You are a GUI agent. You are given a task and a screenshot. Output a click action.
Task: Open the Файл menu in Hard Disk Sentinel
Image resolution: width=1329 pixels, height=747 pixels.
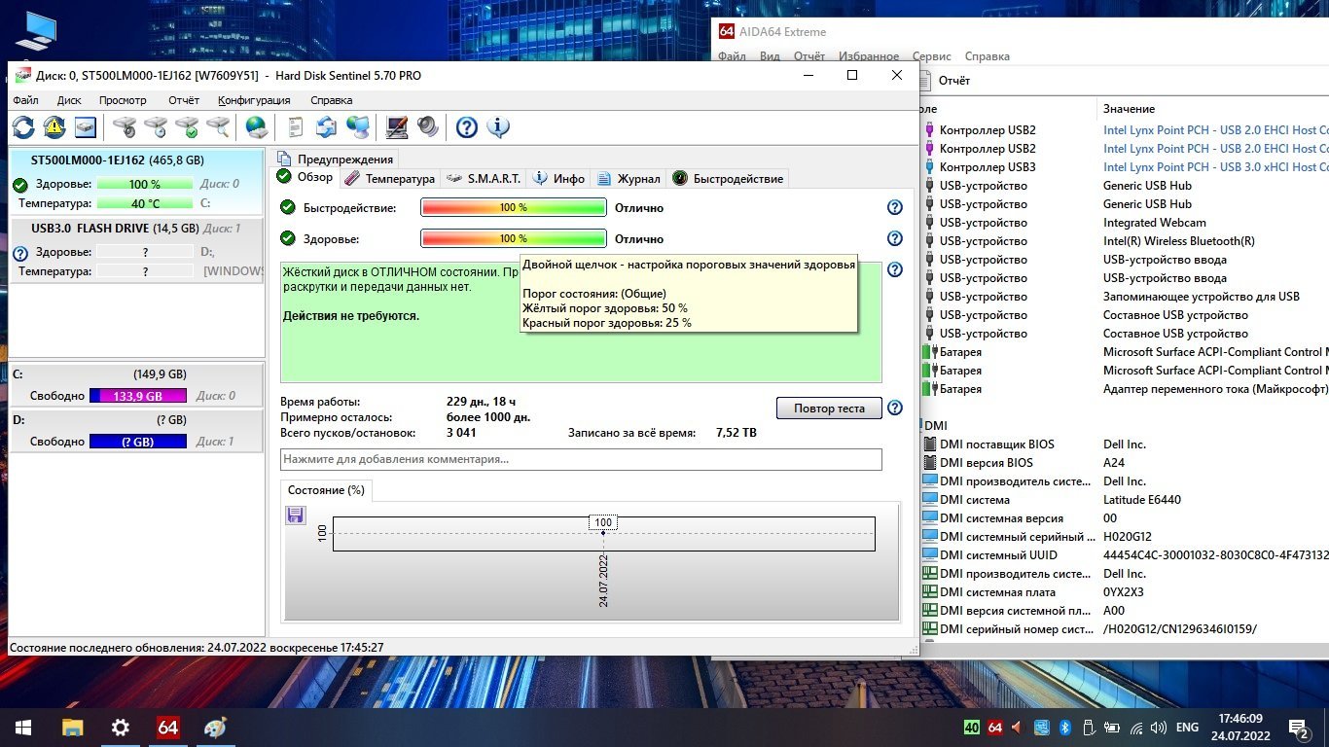pos(26,100)
